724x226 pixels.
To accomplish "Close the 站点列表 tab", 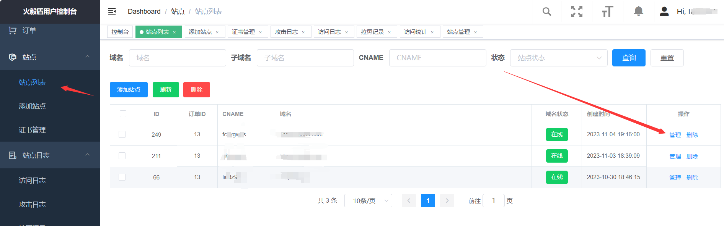I will (x=174, y=32).
